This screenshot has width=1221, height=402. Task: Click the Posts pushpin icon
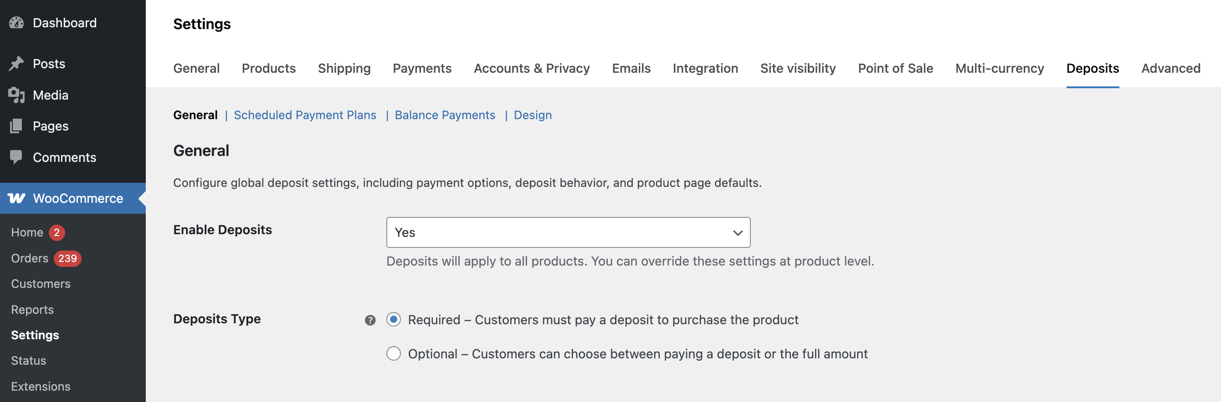(16, 63)
